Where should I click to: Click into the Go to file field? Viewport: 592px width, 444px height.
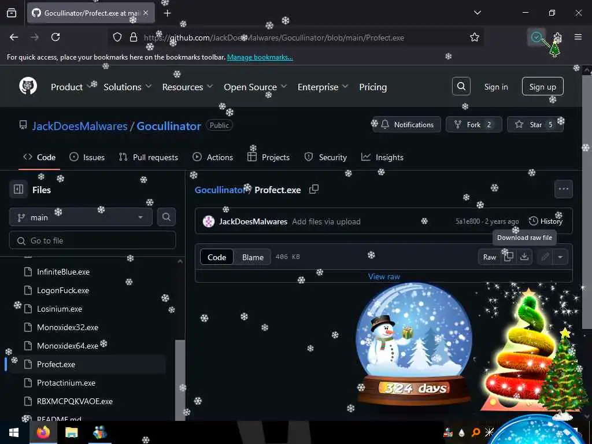92,240
